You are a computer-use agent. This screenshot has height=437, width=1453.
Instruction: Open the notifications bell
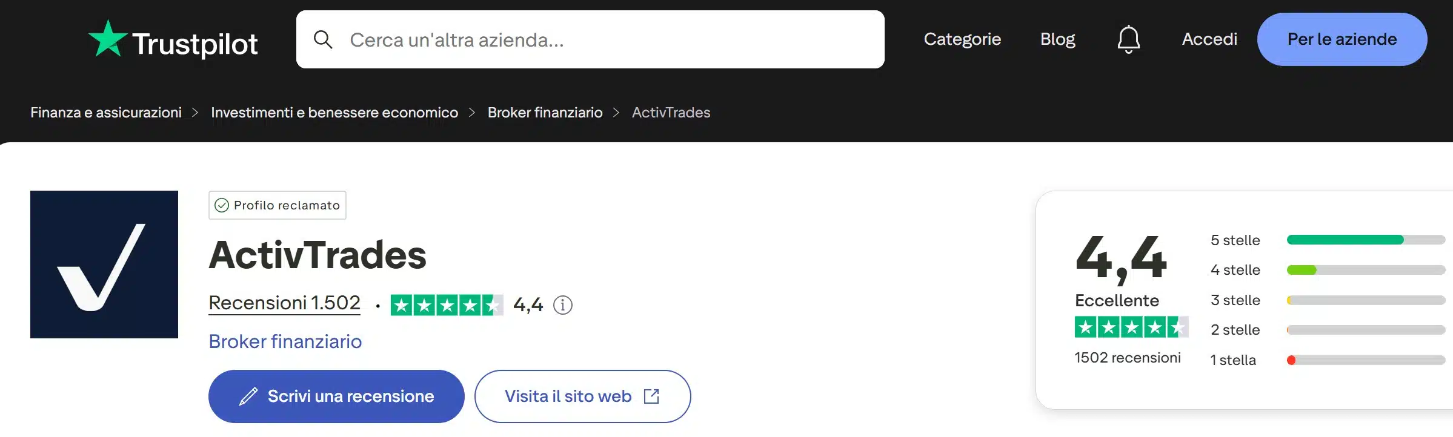click(x=1128, y=39)
